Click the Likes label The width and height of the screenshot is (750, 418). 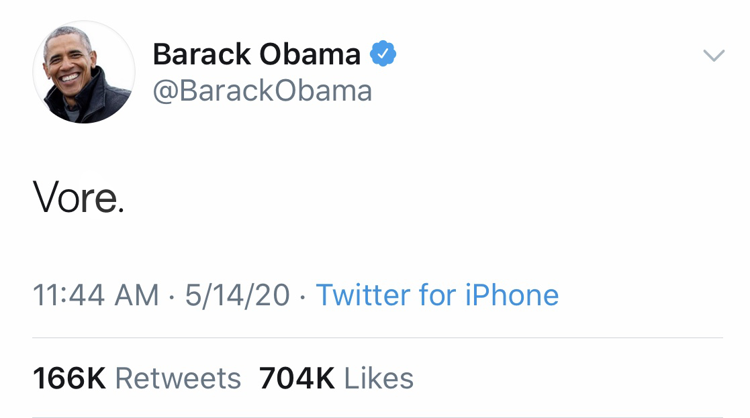tap(379, 378)
